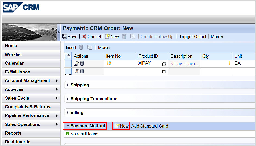Expand the Sales Operations submenu arrow

click(57, 124)
